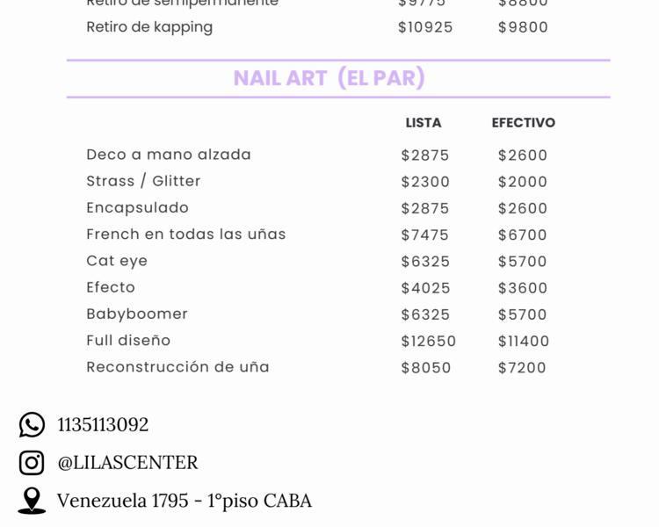Viewport: 659px width, 527px height.
Task: Click the Instagram logo icon
Action: tap(32, 463)
